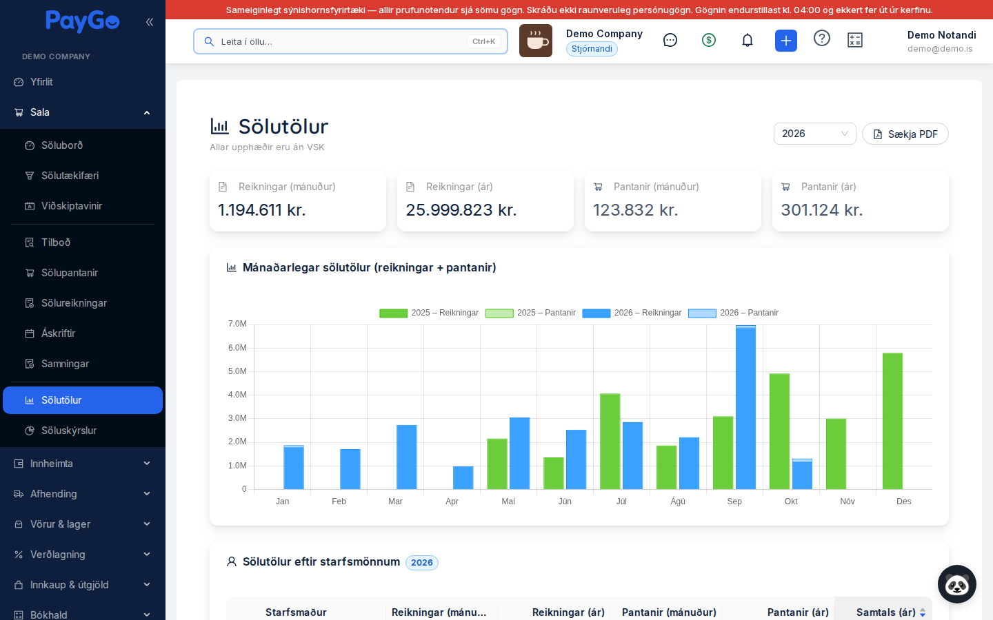Toggle 2026 – Pantanir legend series
This screenshot has width=993, height=620.
coord(734,313)
